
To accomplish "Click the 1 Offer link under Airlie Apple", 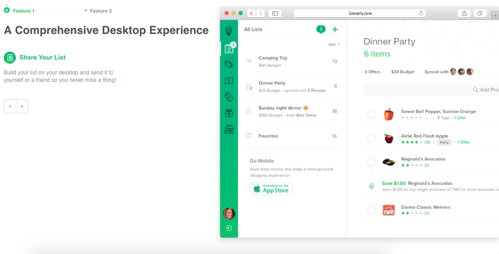I will click(x=463, y=142).
